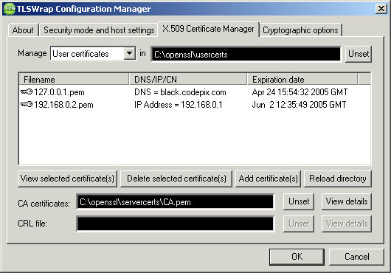The width and height of the screenshot is (391, 273).
Task: Click the key icon beside 127.0.0.1.pem
Action: click(x=27, y=92)
